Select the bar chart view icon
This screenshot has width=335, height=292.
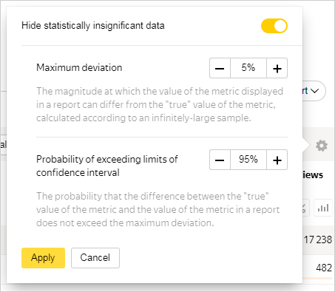[x=323, y=208]
